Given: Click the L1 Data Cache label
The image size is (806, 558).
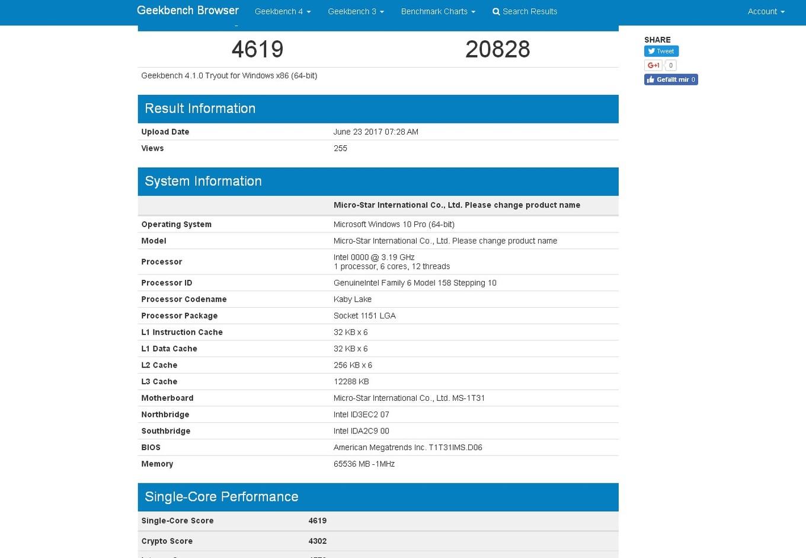Looking at the screenshot, I should point(169,349).
